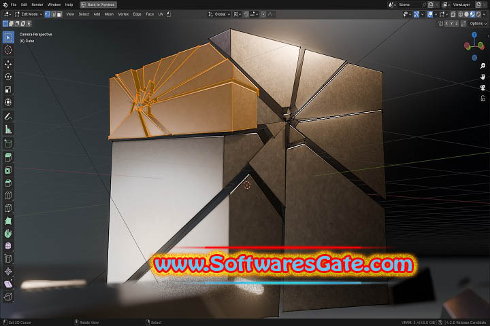This screenshot has width=490, height=326.
Task: Toggle X axis mirror button
Action: click(446, 23)
